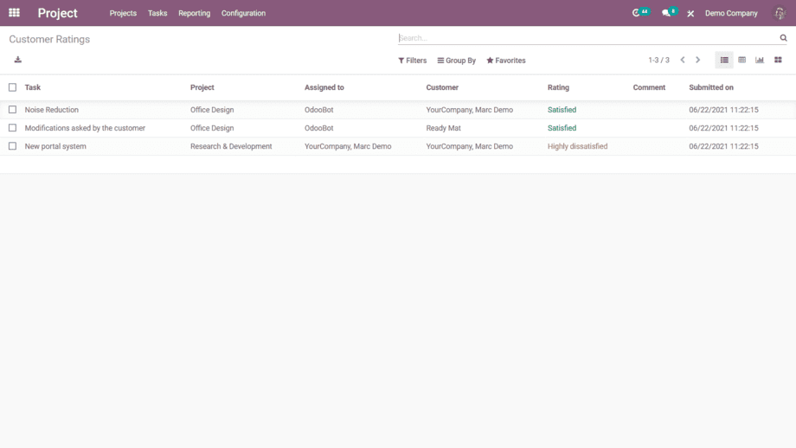Image resolution: width=796 pixels, height=448 pixels.
Task: Focus the Search input field
Action: pos(587,38)
